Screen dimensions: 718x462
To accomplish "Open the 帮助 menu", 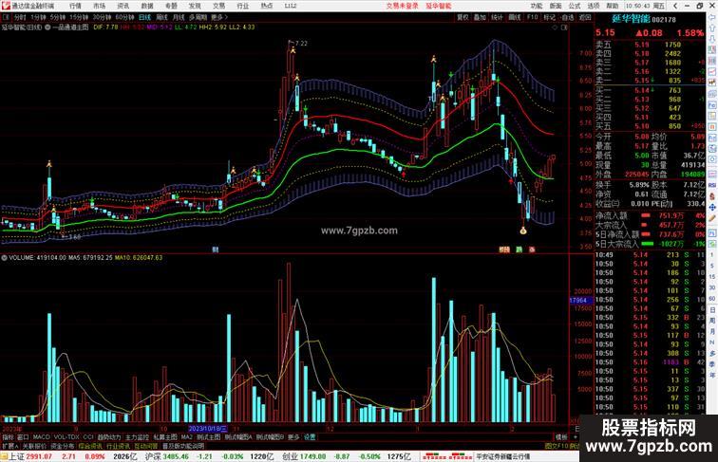I will (613, 6).
